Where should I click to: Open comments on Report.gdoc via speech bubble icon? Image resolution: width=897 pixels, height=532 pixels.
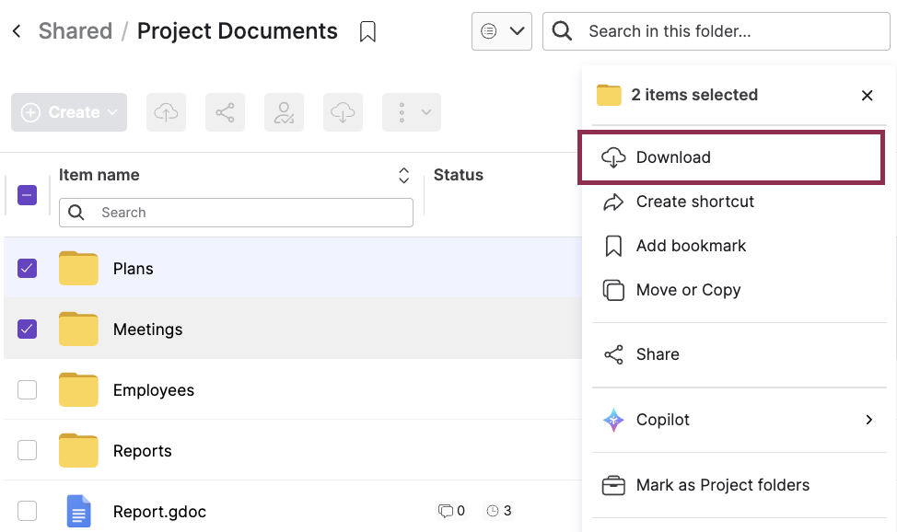(x=445, y=510)
